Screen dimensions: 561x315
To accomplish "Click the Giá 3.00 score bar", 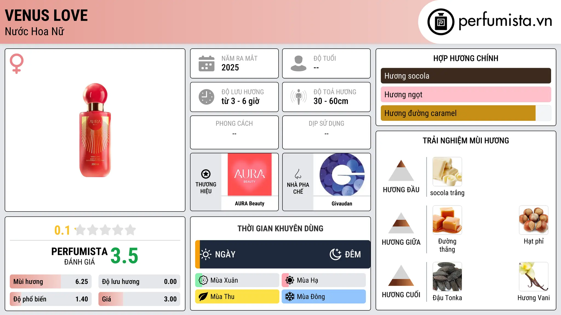I will 139,299.
